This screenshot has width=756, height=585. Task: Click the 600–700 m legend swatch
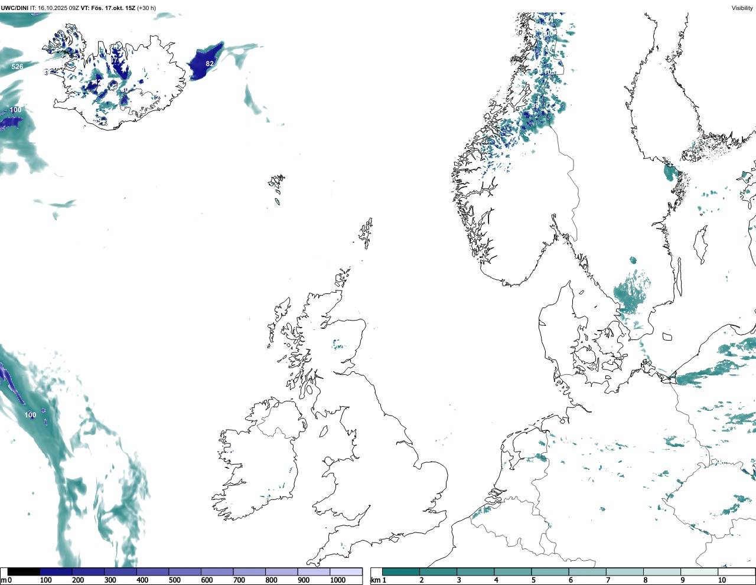217,571
